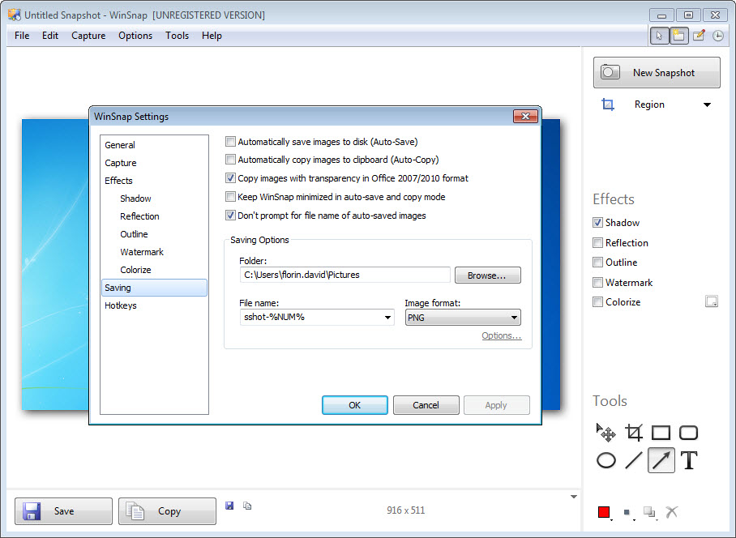Enable Keep WinSnap minimized checkbox
736x538 pixels.
[230, 197]
